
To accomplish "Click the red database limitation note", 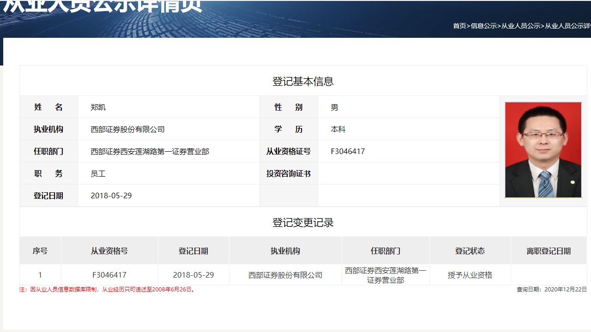I will tap(108, 290).
